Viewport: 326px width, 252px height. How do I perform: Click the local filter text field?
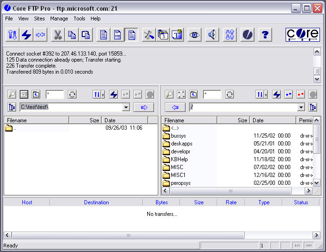pos(55,94)
